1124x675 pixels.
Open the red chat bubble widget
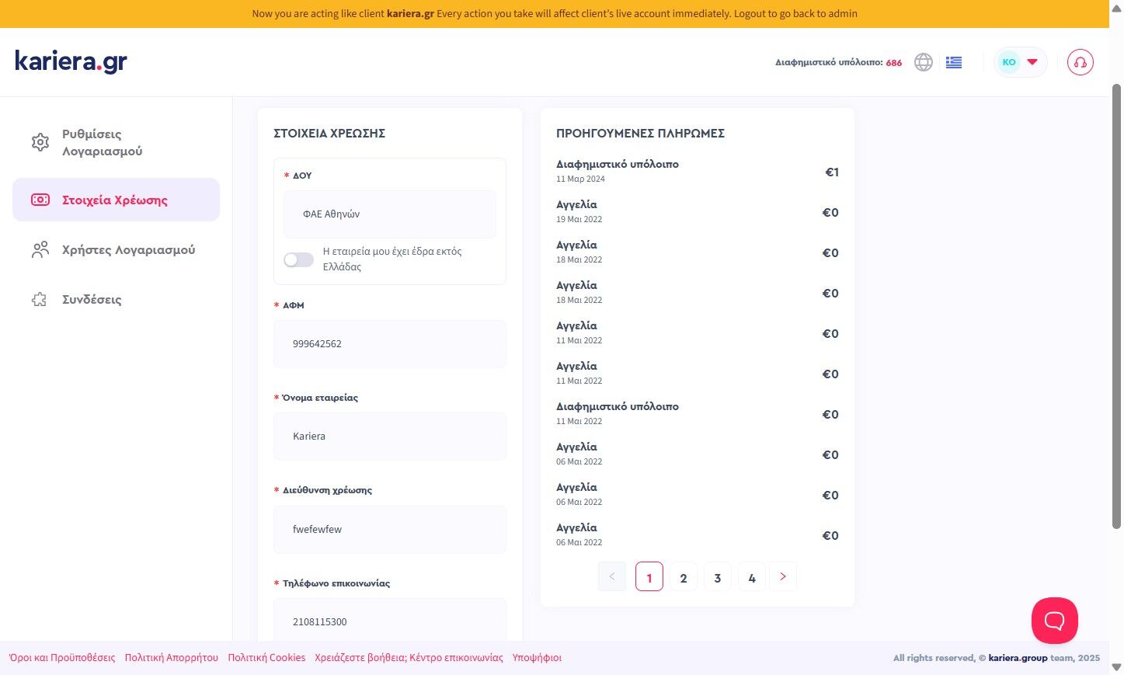[x=1054, y=620]
